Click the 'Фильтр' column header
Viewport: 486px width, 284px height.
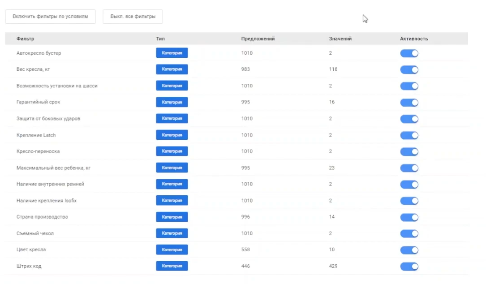coord(25,39)
